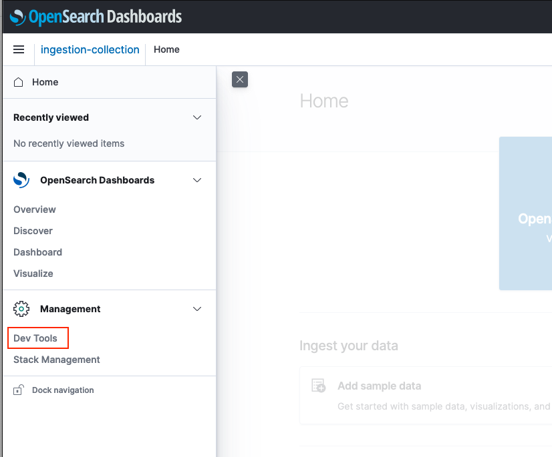
Task: Click the No recently viewed items text
Action: (x=69, y=143)
